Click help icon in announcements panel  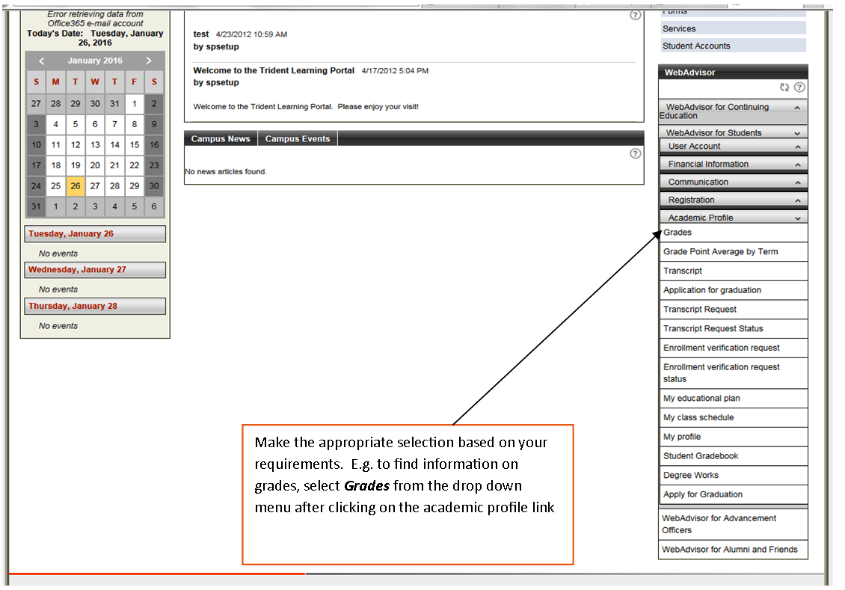pyautogui.click(x=635, y=15)
